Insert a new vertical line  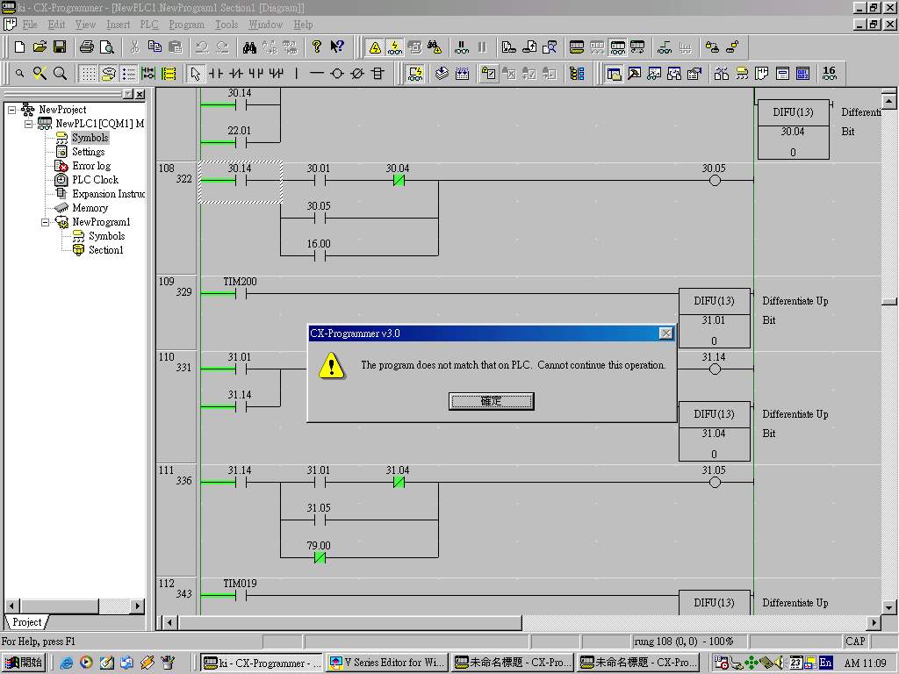297,74
